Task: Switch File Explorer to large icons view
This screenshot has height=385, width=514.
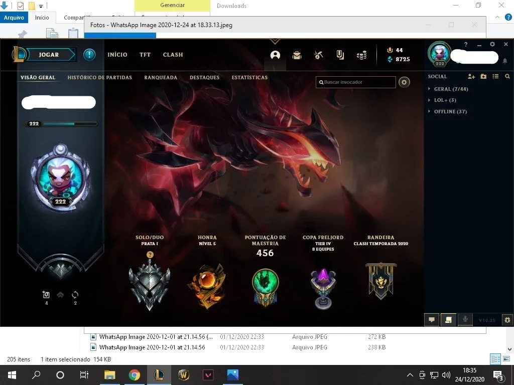Action: 506,359
